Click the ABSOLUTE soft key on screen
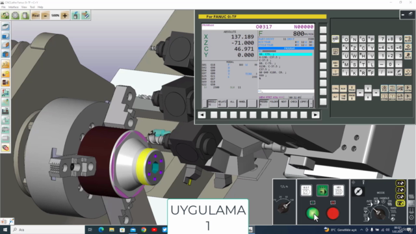This screenshot has height=234, width=416. (212, 103)
